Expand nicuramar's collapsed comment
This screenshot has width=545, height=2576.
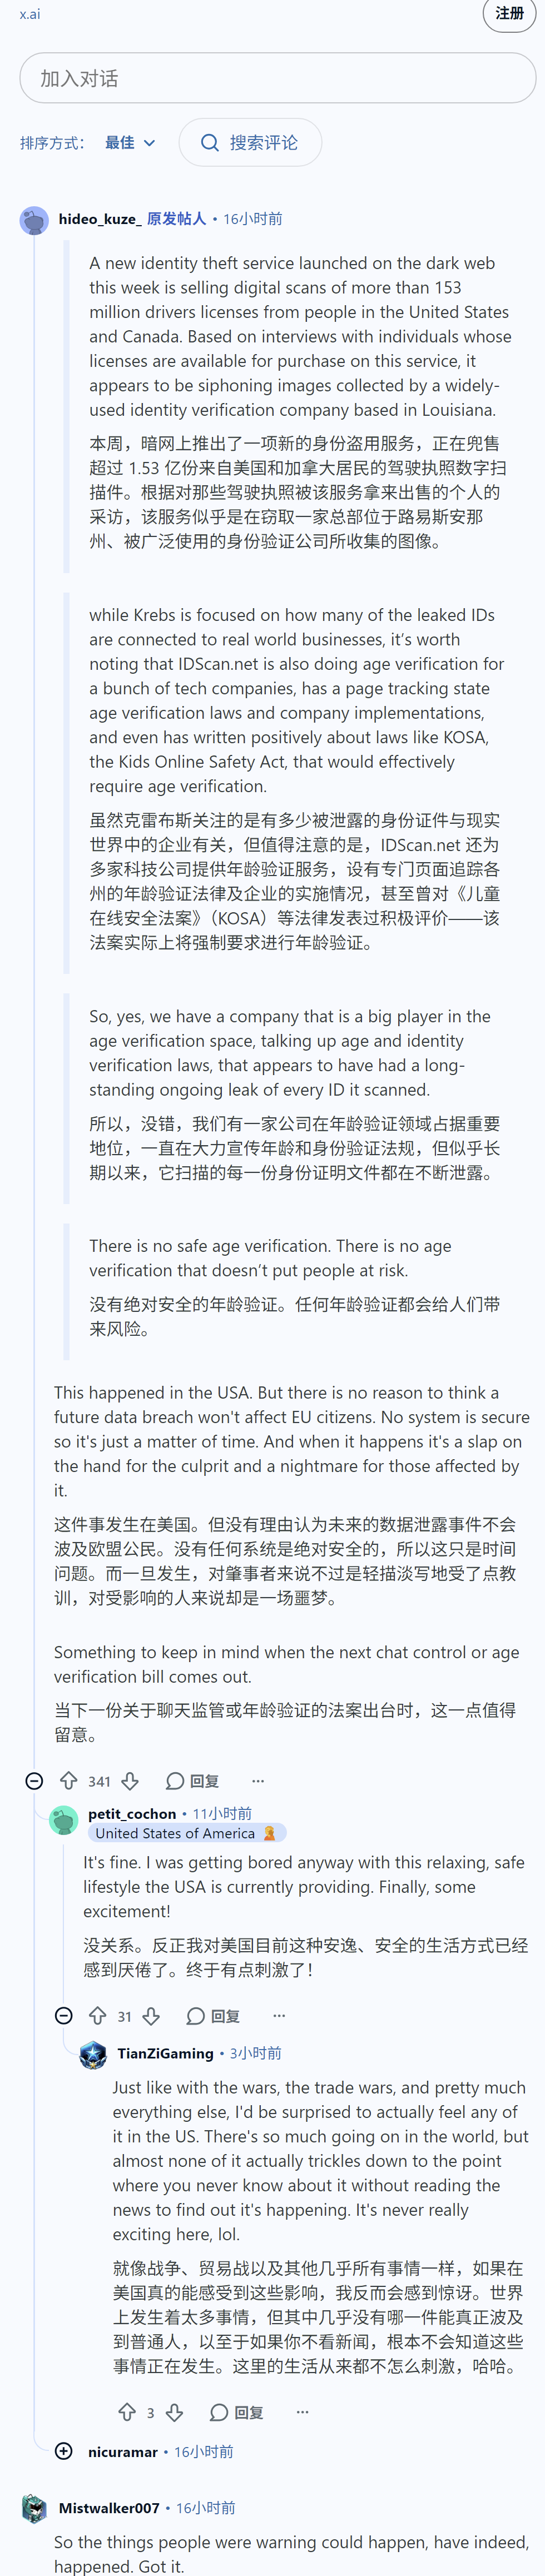(x=63, y=2450)
